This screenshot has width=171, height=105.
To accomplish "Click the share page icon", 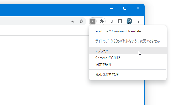I will click(x=72, y=21).
